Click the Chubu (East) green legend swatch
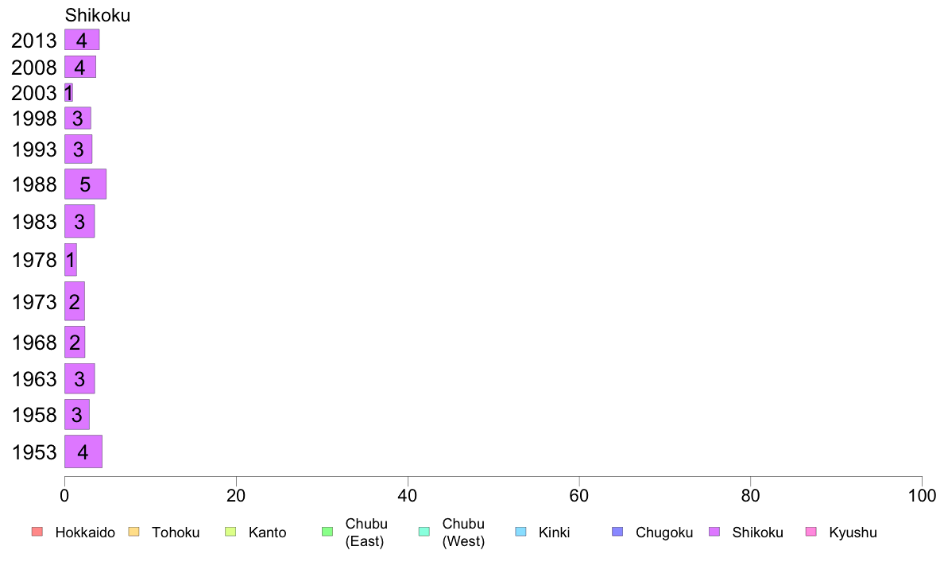 coord(327,532)
